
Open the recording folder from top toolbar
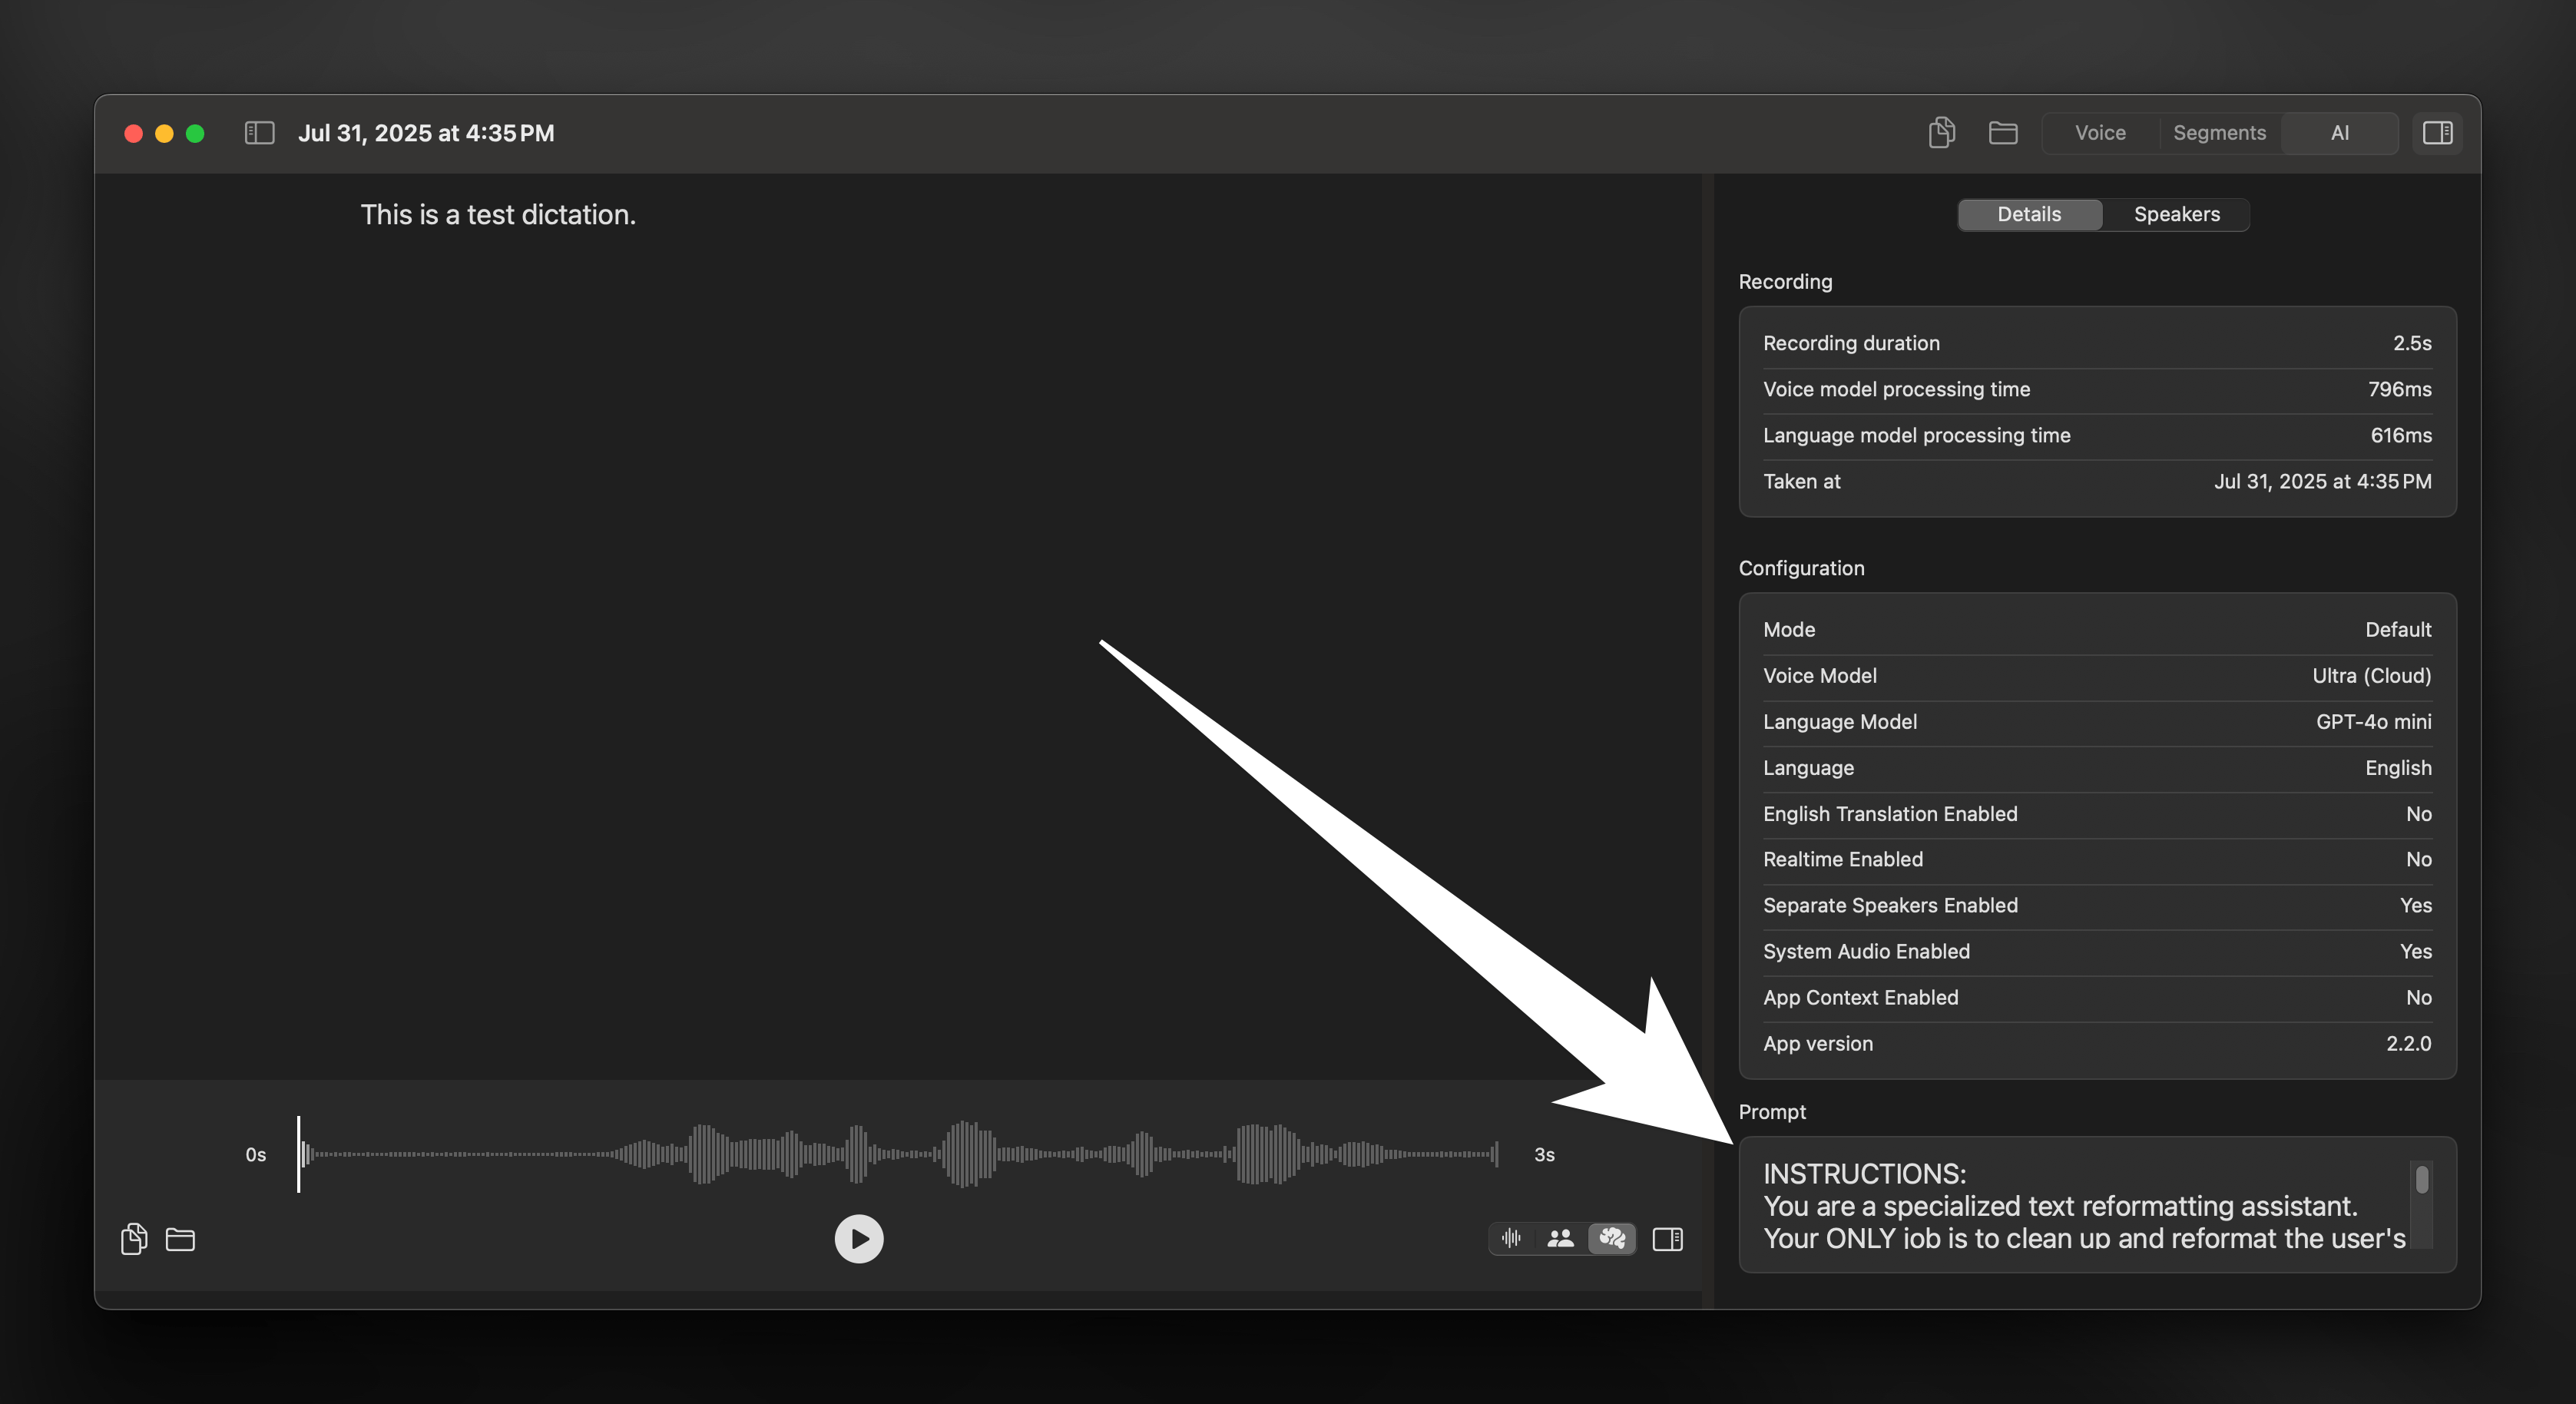[2002, 132]
